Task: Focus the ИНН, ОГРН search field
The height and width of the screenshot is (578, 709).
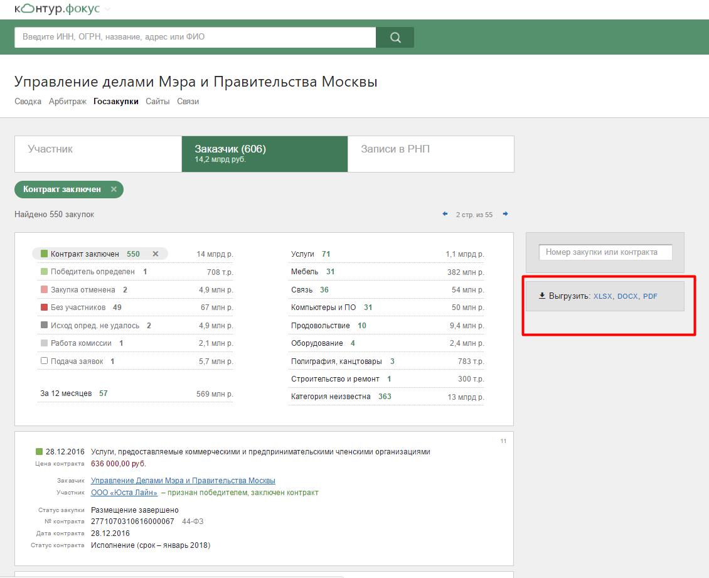Action: click(x=195, y=37)
